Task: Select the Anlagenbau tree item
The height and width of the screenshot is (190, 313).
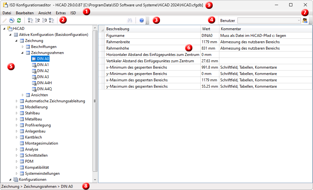Action: click(x=35, y=131)
